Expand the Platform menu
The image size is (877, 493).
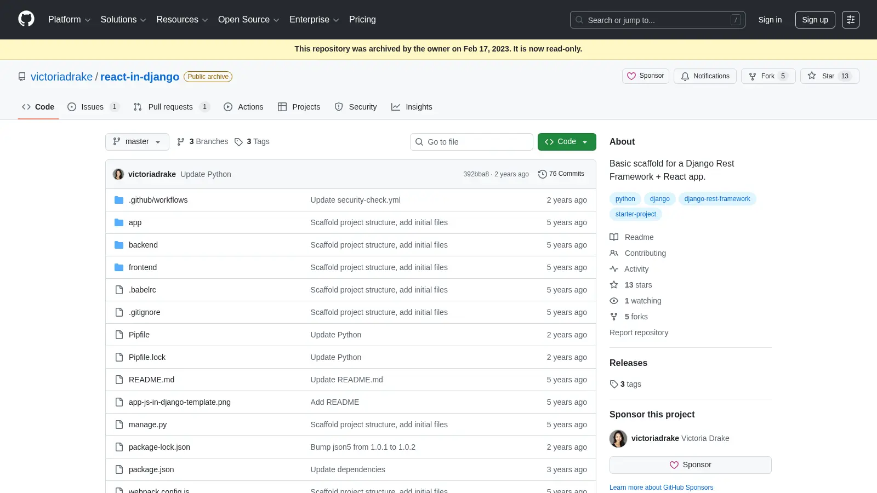[70, 20]
